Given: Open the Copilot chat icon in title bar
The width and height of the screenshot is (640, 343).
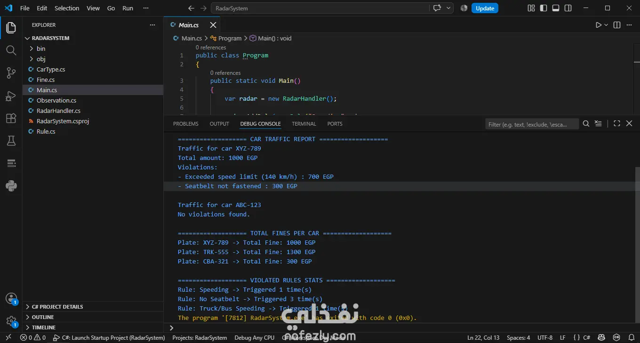Looking at the screenshot, I should click(437, 8).
